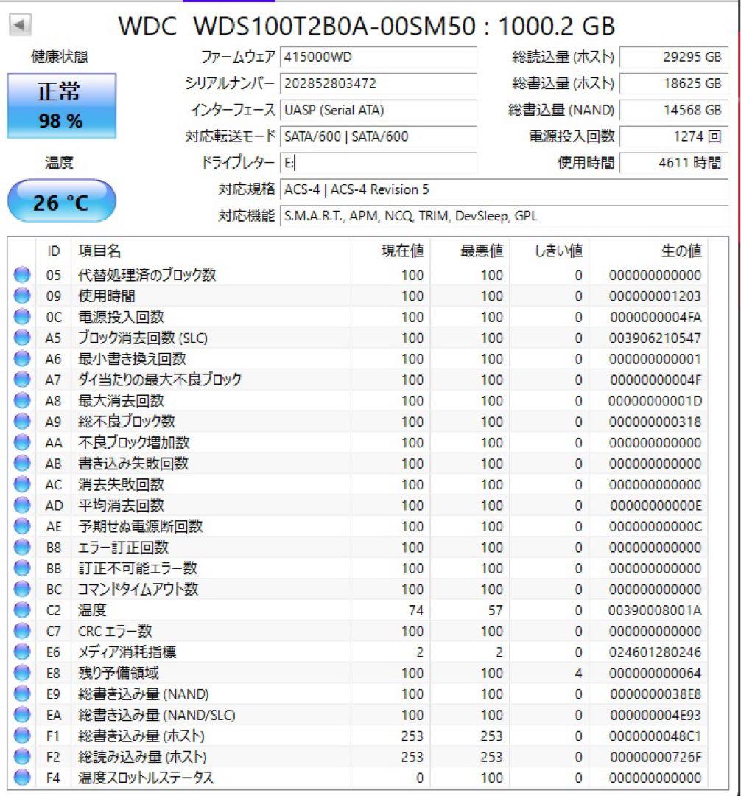Select the シリアルナンバー text field
The image size is (741, 796).
pyautogui.click(x=380, y=84)
